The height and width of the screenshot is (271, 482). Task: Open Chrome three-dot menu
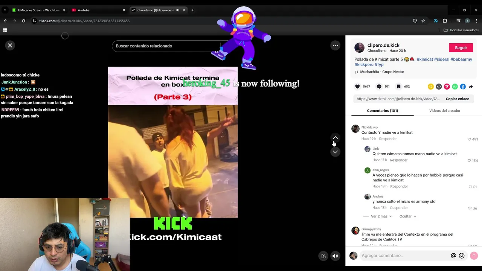(x=476, y=21)
